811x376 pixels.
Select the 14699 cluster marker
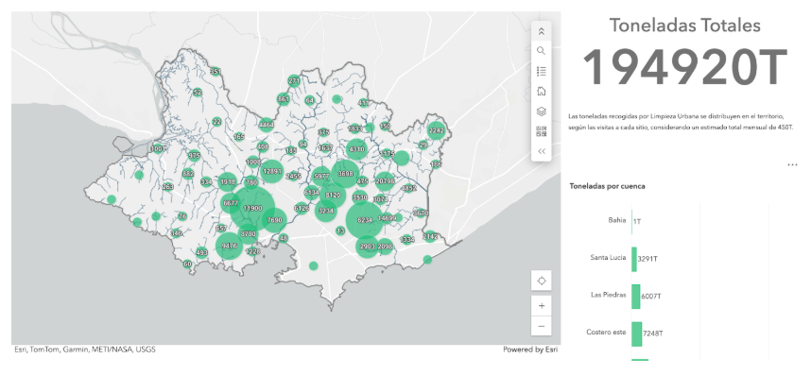pos(387,218)
